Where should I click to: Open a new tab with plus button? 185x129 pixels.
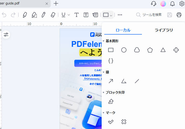[56, 4]
